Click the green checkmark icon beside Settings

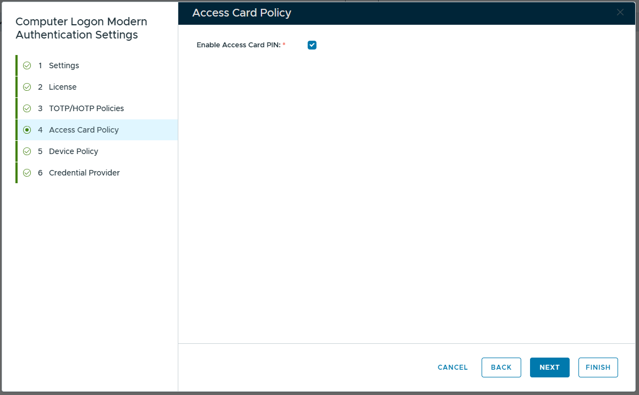tap(27, 65)
